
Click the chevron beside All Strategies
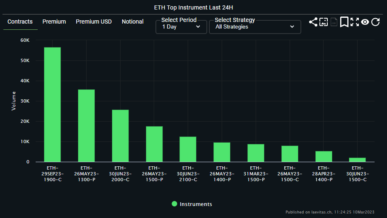tap(292, 26)
